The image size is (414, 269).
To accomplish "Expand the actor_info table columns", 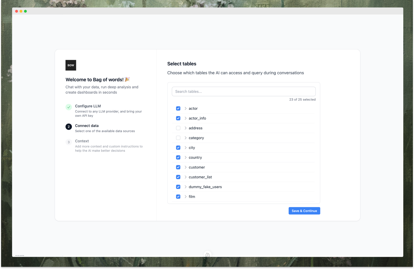I will (185, 118).
